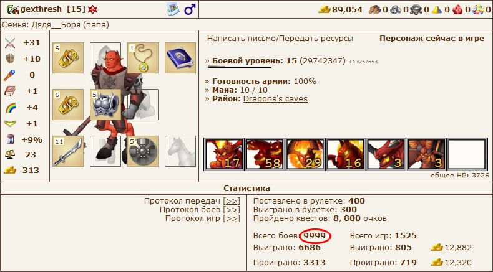Click the gexthresh username at top
This screenshot has width=493, height=272.
point(41,9)
